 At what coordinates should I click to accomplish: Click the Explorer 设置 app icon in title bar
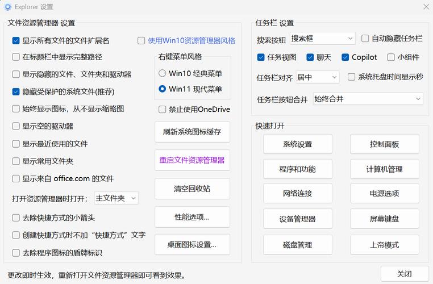coord(8,7)
